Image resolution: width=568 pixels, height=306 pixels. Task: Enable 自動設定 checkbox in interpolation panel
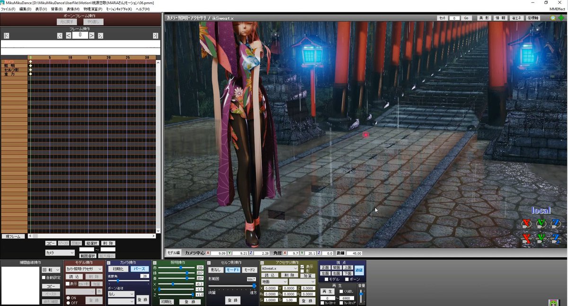(x=44, y=278)
